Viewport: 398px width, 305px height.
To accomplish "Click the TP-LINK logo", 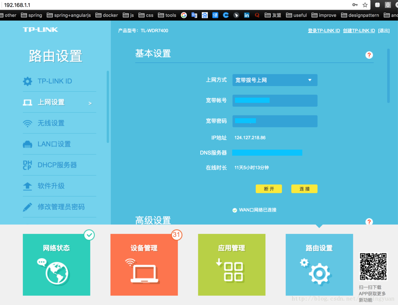I will pos(40,30).
